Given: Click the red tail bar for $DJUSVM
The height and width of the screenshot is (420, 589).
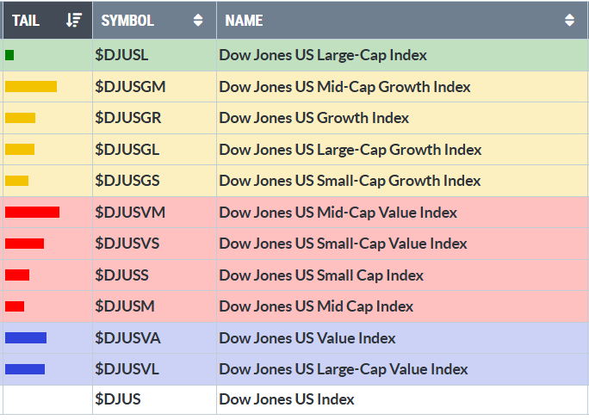Looking at the screenshot, I should [x=32, y=212].
